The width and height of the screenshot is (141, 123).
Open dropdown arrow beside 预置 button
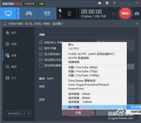tap(92, 113)
